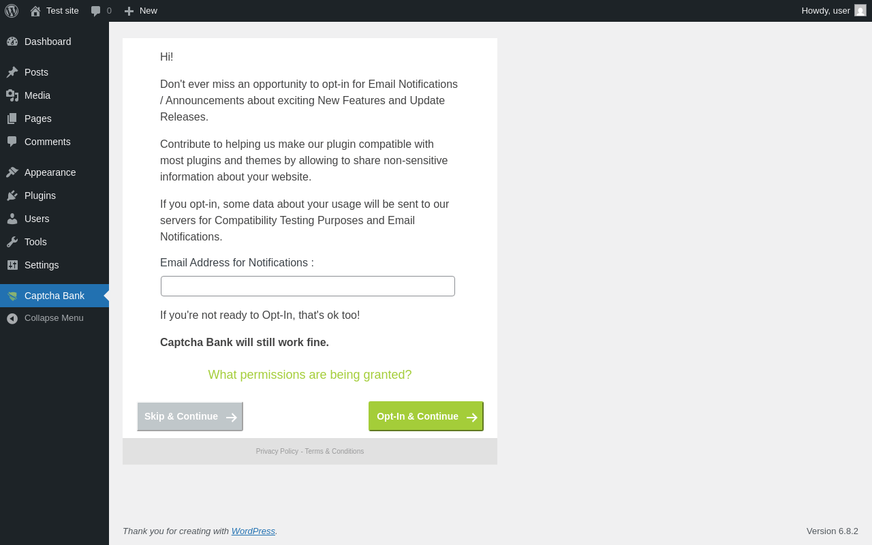Open Test site home icon
This screenshot has height=545, width=872.
(x=35, y=11)
